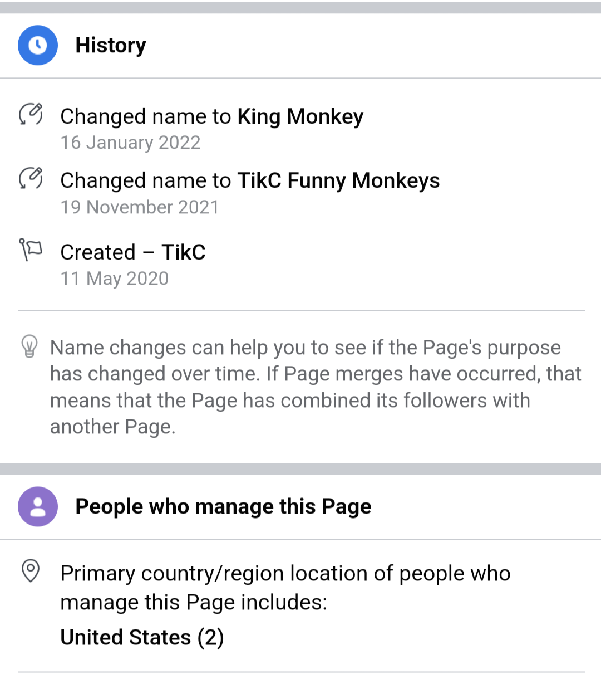
Task: Select the History section heading
Action: tap(111, 45)
